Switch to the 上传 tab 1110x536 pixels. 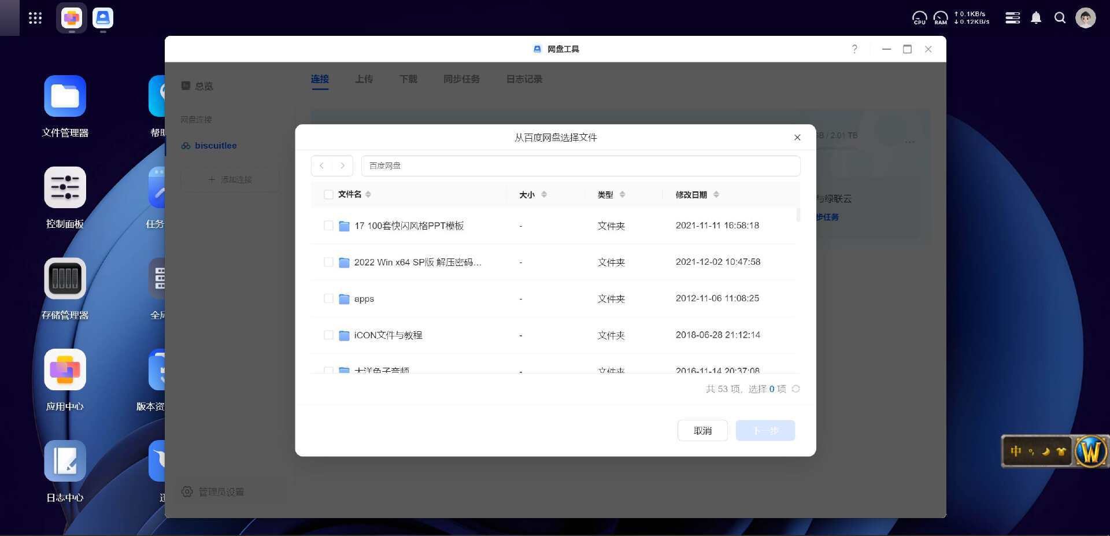point(364,79)
